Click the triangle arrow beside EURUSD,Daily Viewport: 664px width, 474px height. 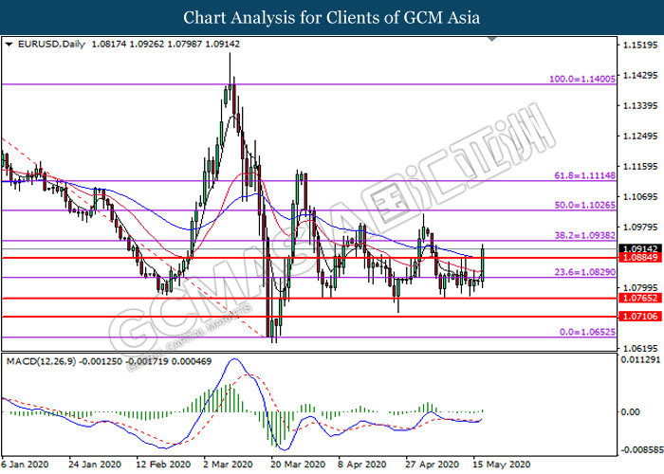(x=9, y=44)
